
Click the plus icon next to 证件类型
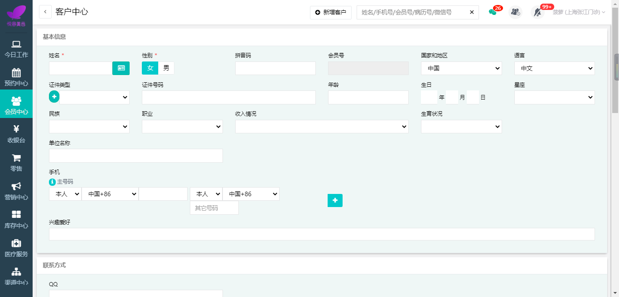tap(54, 96)
